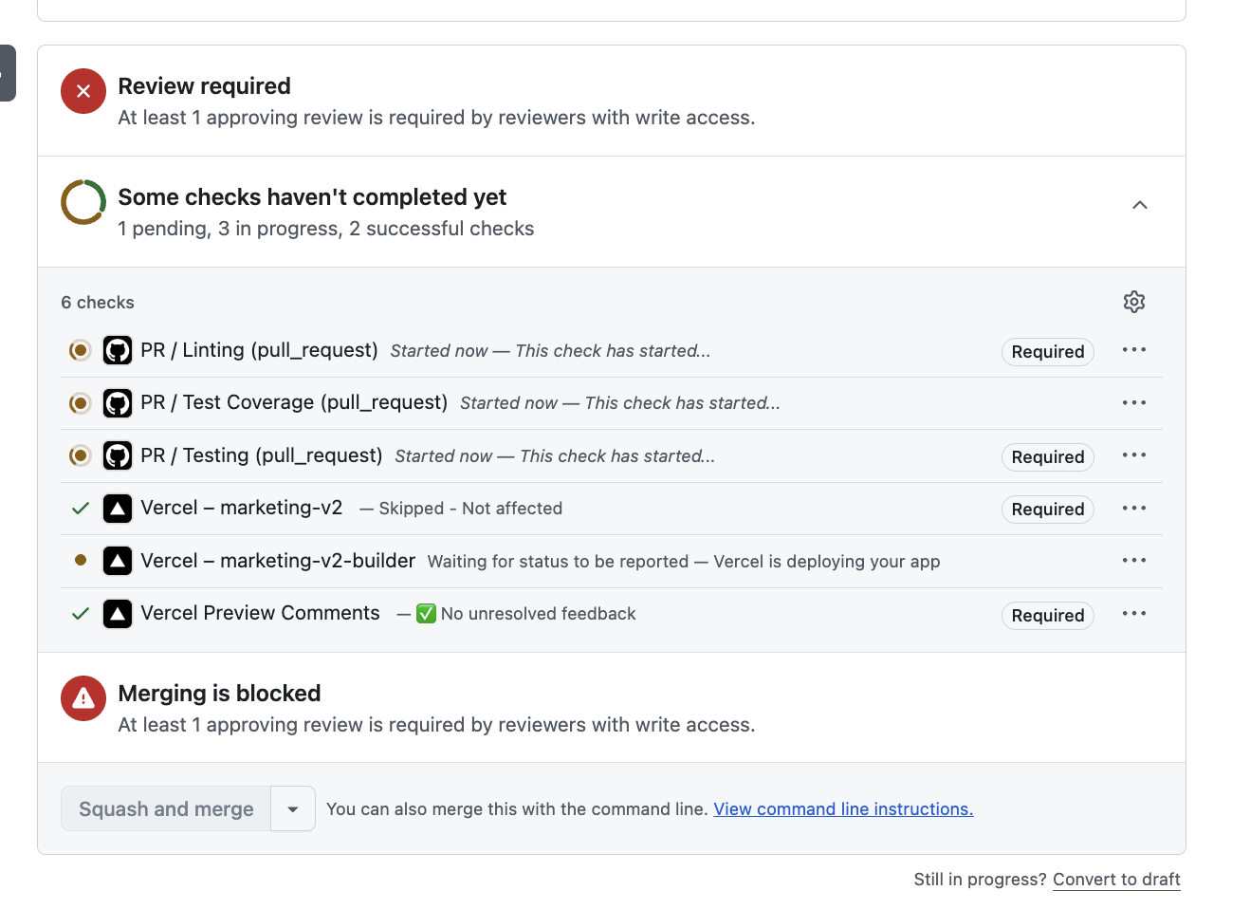Click 'No unresolved feedback' status text
Image resolution: width=1250 pixels, height=909 pixels.
tap(538, 614)
